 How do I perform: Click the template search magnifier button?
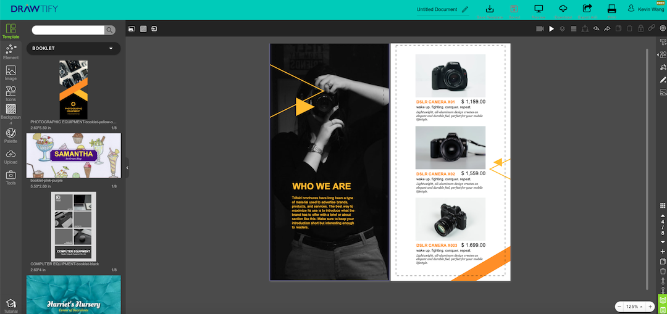pyautogui.click(x=110, y=30)
